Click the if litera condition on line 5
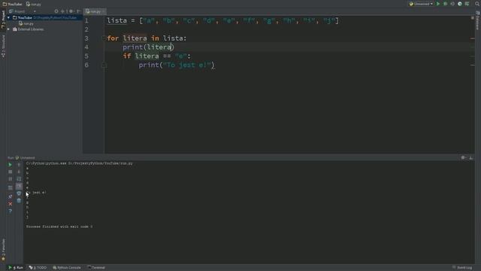This screenshot has height=271, width=481. (x=157, y=56)
